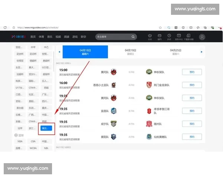The image size is (223, 178).
Task: Click the 荆门金龙泉队 team logo
Action: tap(149, 85)
